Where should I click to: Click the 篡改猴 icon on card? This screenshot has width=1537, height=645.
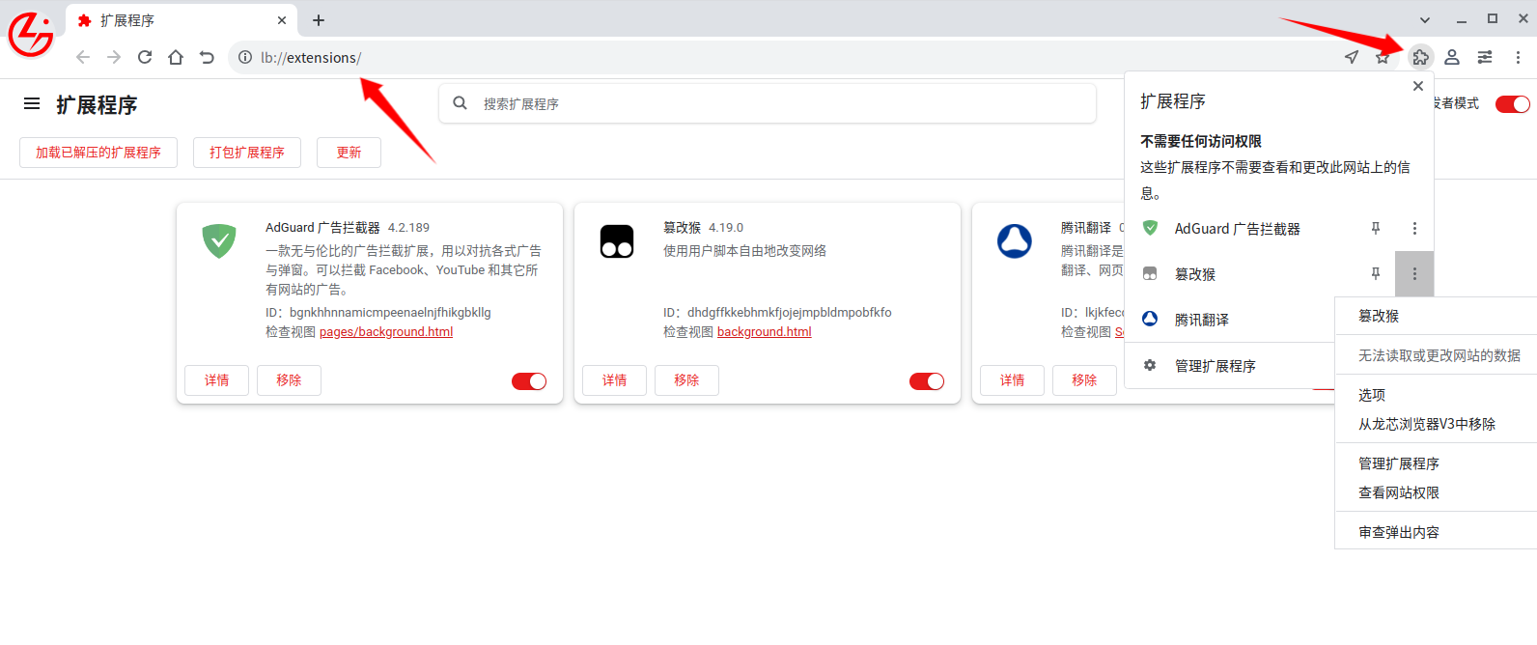point(617,241)
